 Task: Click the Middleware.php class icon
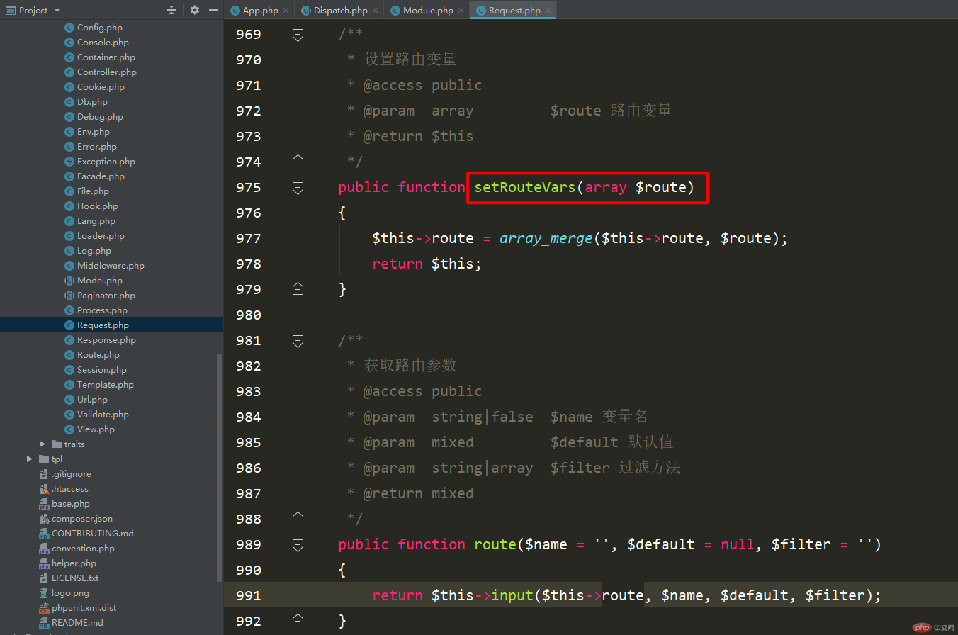click(69, 265)
